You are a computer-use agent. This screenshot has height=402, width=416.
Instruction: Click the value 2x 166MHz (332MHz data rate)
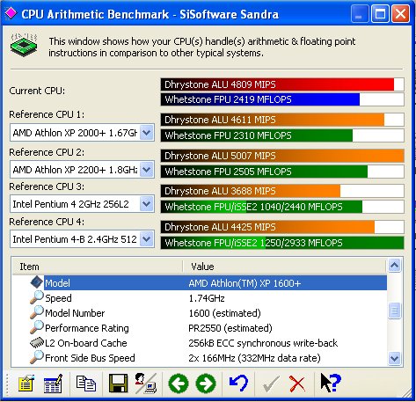[254, 358]
